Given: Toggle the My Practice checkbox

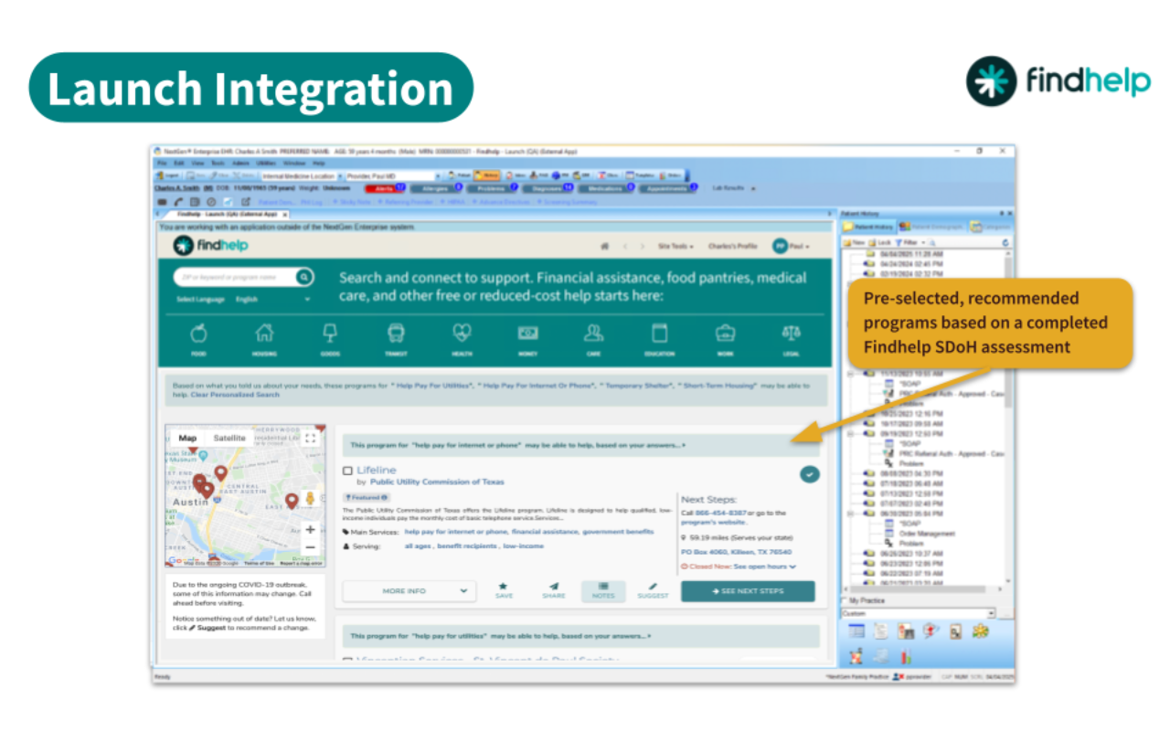Looking at the screenshot, I should pos(844,600).
